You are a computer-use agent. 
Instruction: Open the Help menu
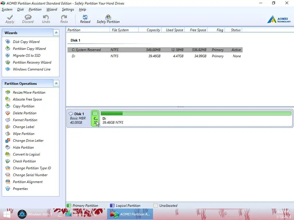pyautogui.click(x=82, y=9)
